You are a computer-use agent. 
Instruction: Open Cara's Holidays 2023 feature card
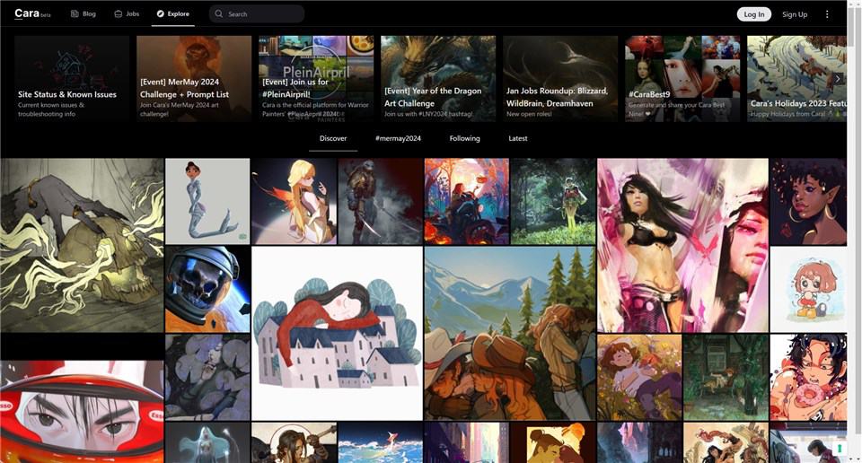796,79
